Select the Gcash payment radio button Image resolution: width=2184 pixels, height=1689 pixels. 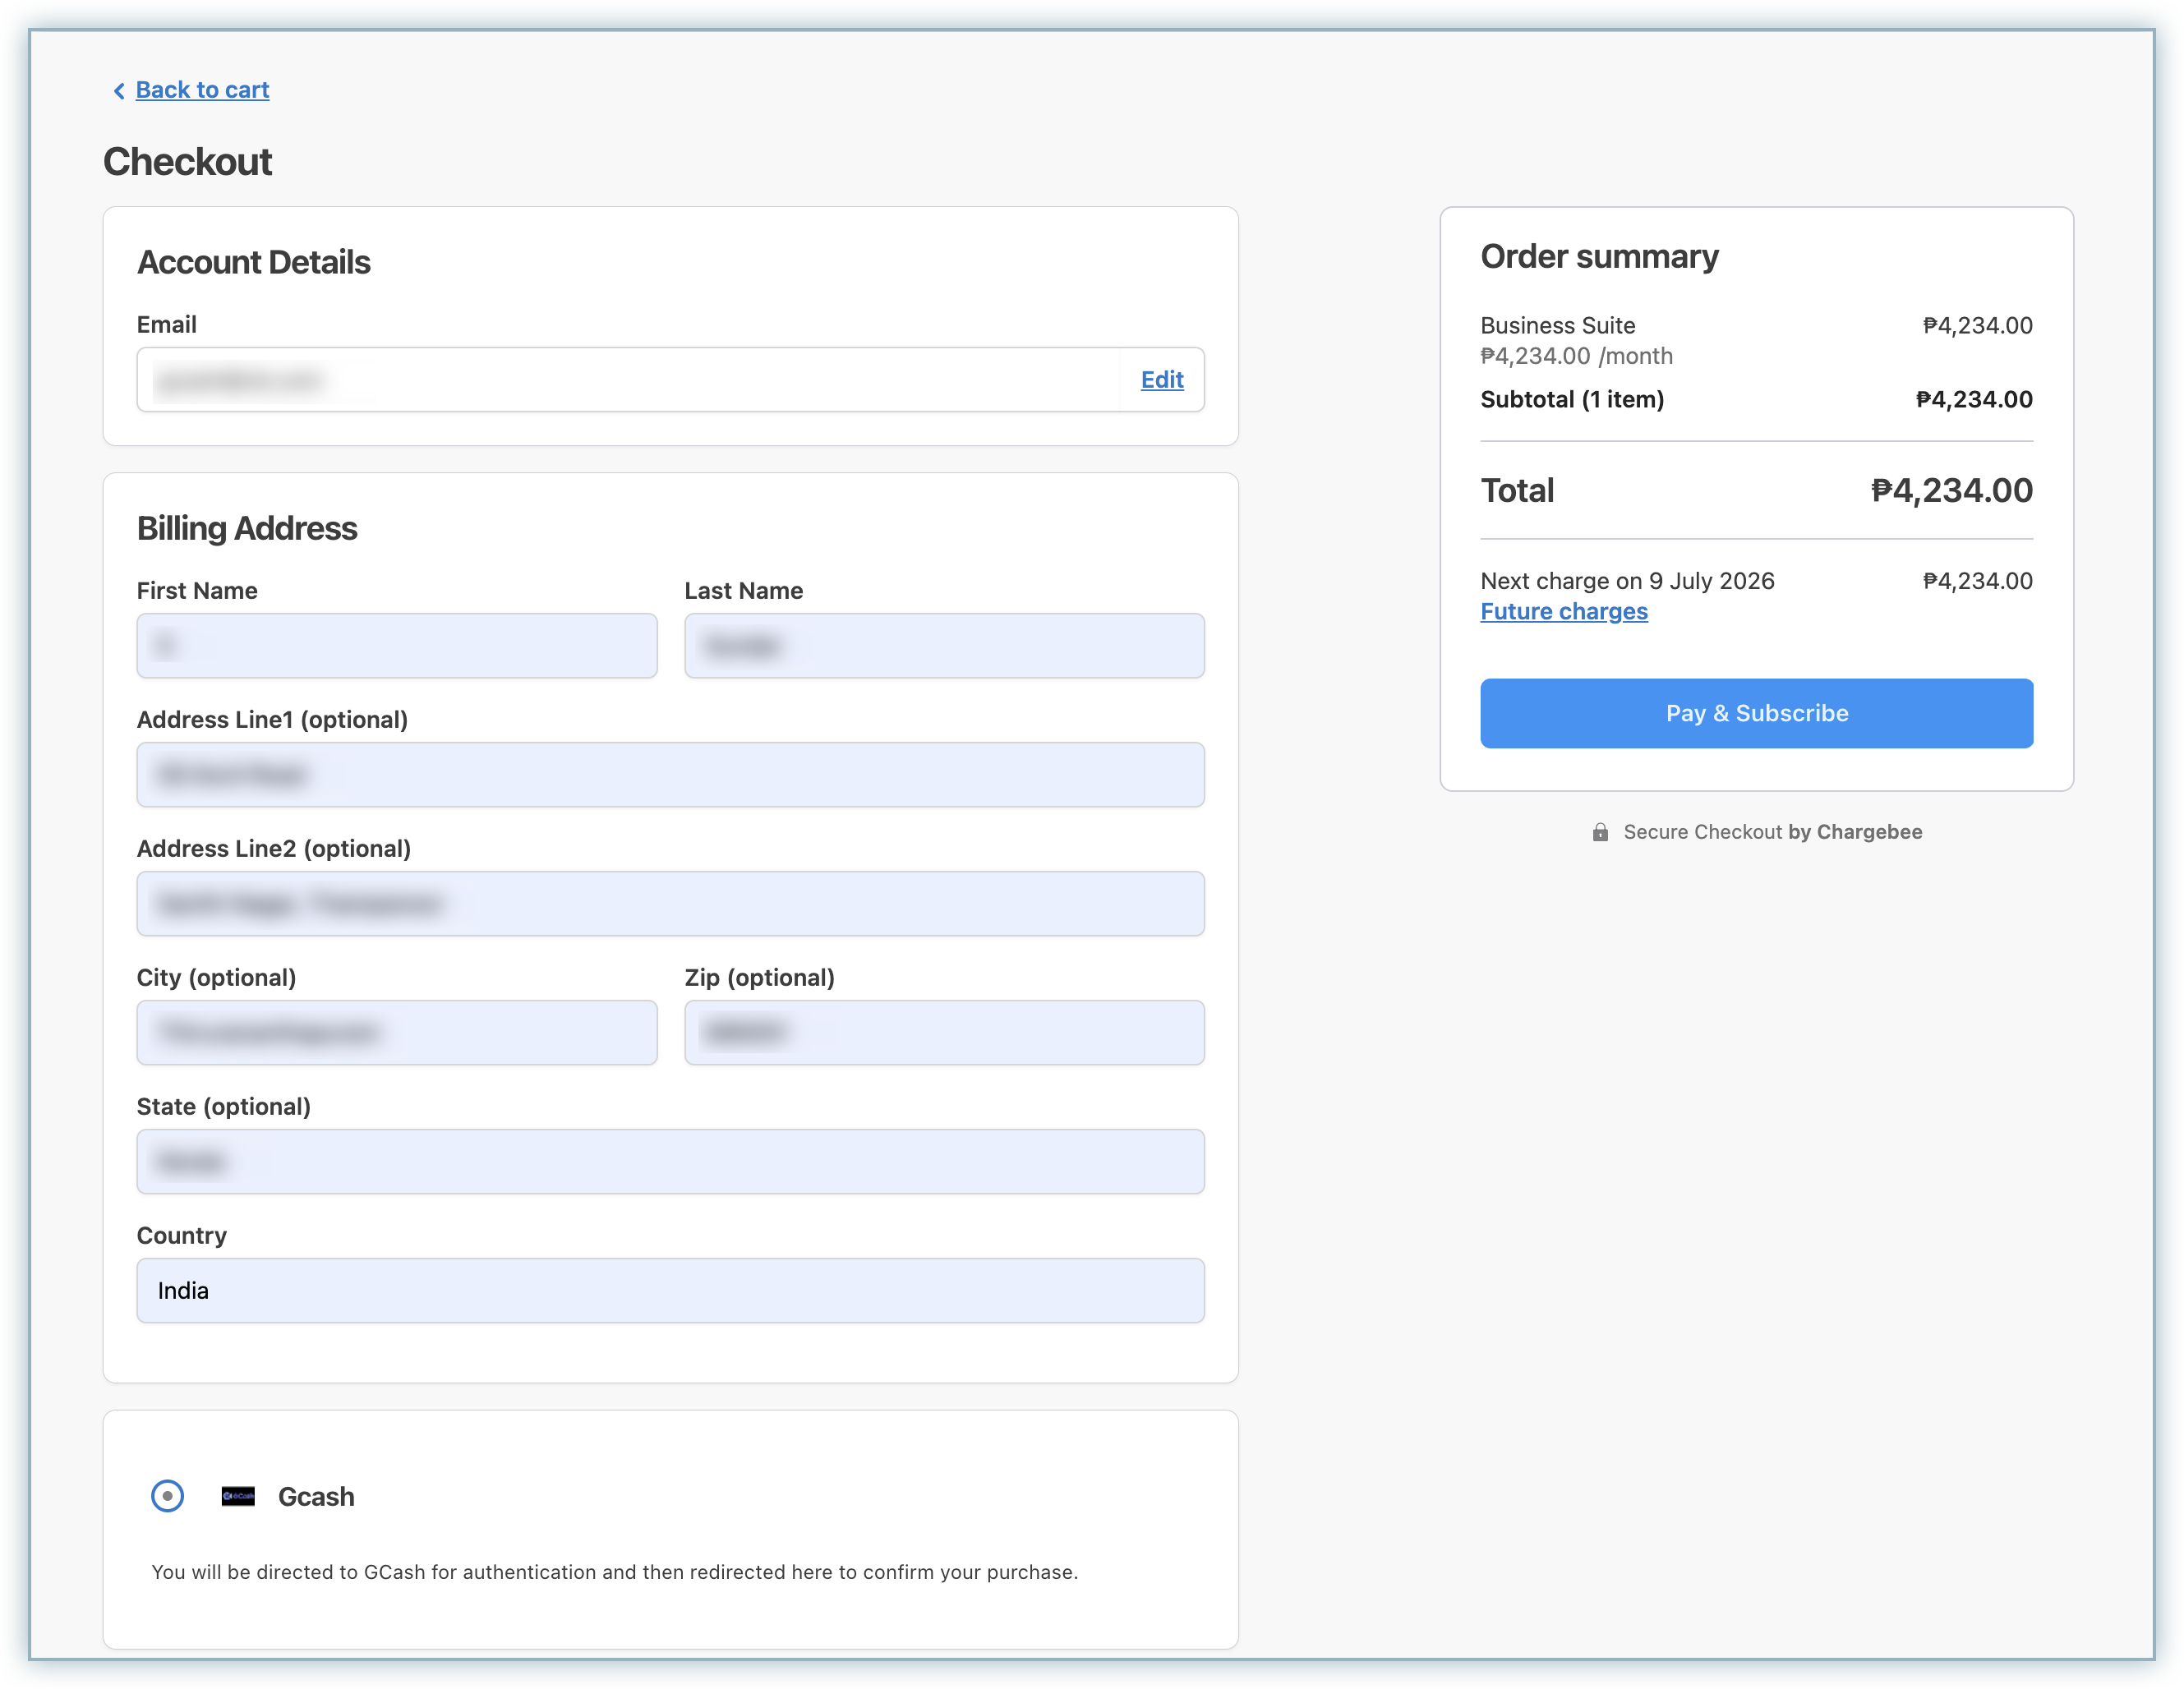[x=167, y=1497]
